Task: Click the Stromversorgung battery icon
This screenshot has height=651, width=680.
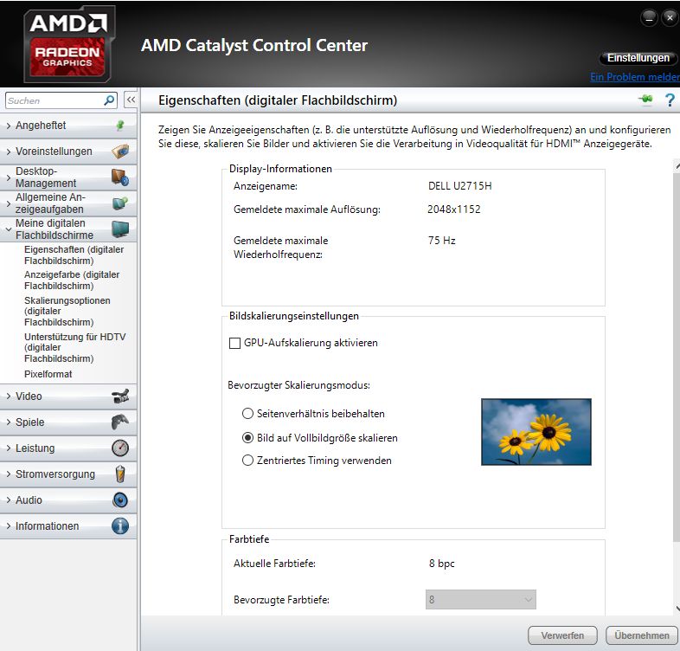Action: 120,474
